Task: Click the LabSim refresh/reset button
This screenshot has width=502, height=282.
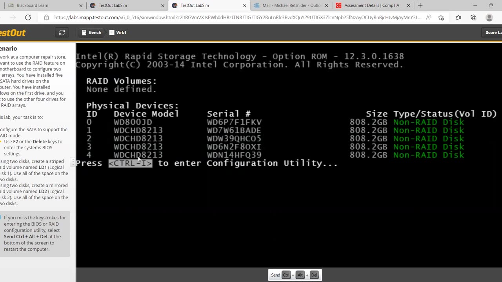Action: tap(62, 33)
